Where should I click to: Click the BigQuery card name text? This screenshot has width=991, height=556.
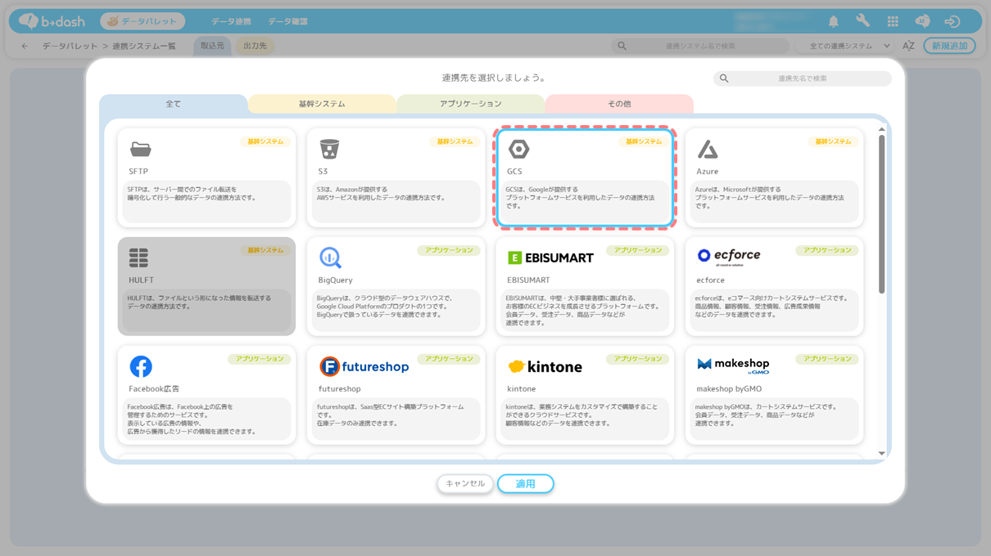[x=335, y=280]
